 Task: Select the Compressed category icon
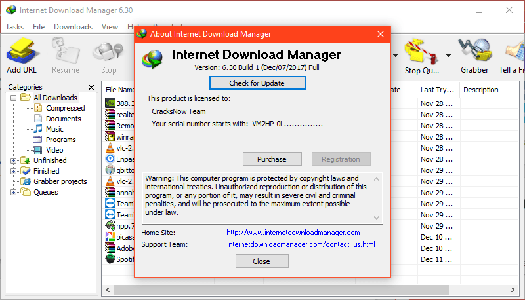pyautogui.click(x=38, y=108)
